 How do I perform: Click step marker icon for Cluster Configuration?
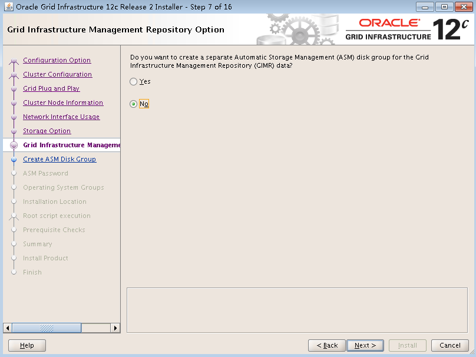tap(14, 75)
